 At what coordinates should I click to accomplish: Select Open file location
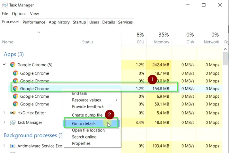tap(88, 130)
